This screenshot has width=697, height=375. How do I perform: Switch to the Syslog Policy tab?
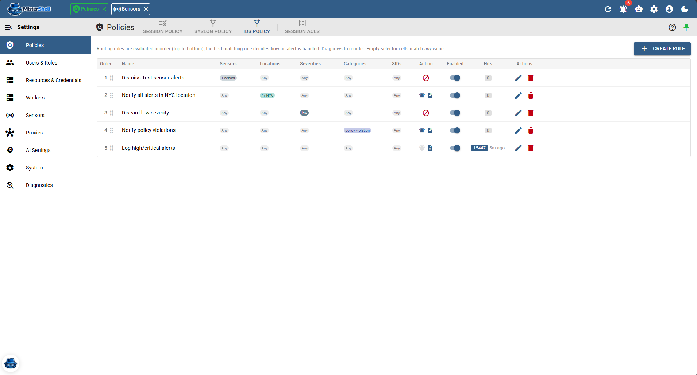click(213, 27)
